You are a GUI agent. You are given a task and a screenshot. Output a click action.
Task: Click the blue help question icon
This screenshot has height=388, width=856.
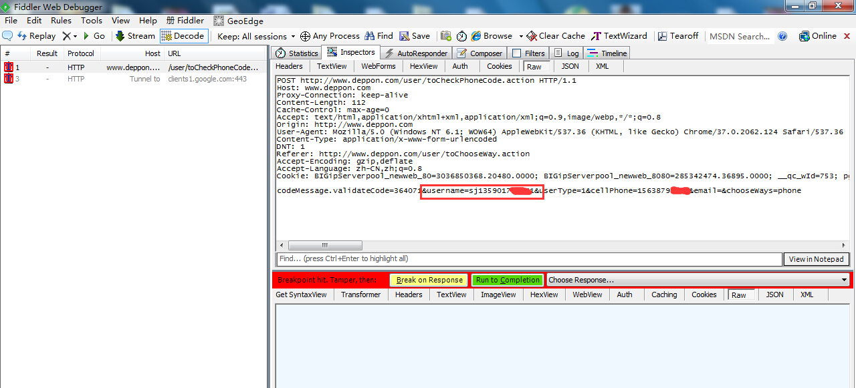click(x=783, y=36)
